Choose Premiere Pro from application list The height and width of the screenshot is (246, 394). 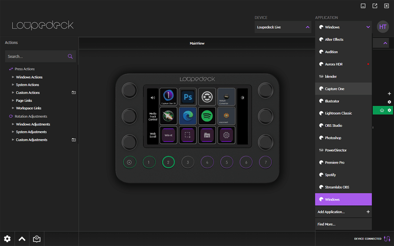coord(343,162)
